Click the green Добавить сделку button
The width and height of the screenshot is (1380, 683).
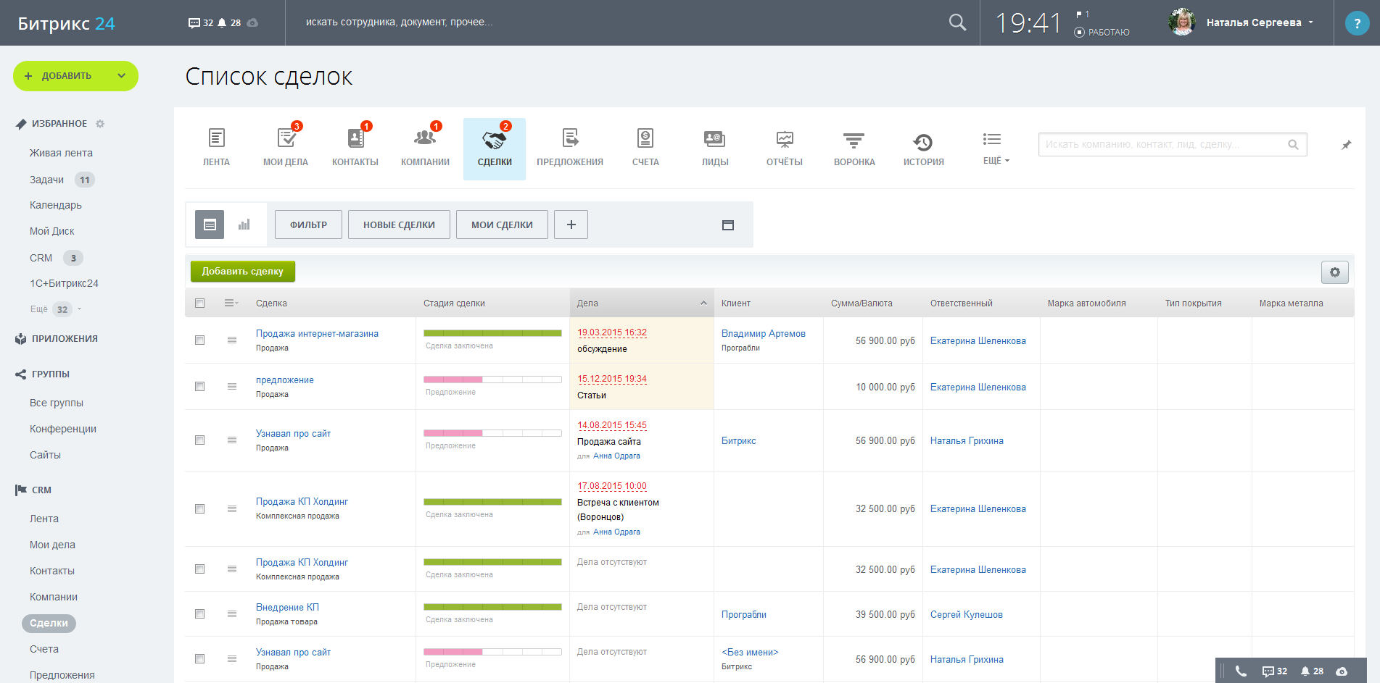tap(243, 272)
